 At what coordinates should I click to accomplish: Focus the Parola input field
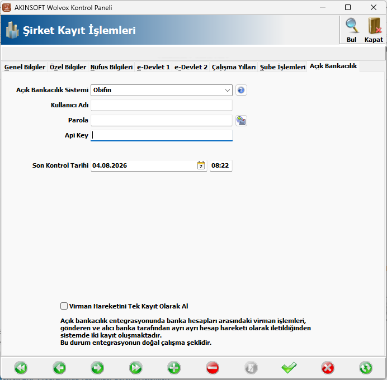162,121
